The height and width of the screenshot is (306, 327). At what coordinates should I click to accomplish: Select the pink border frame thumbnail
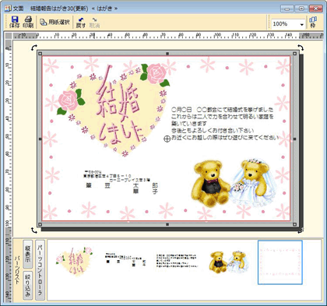280,262
